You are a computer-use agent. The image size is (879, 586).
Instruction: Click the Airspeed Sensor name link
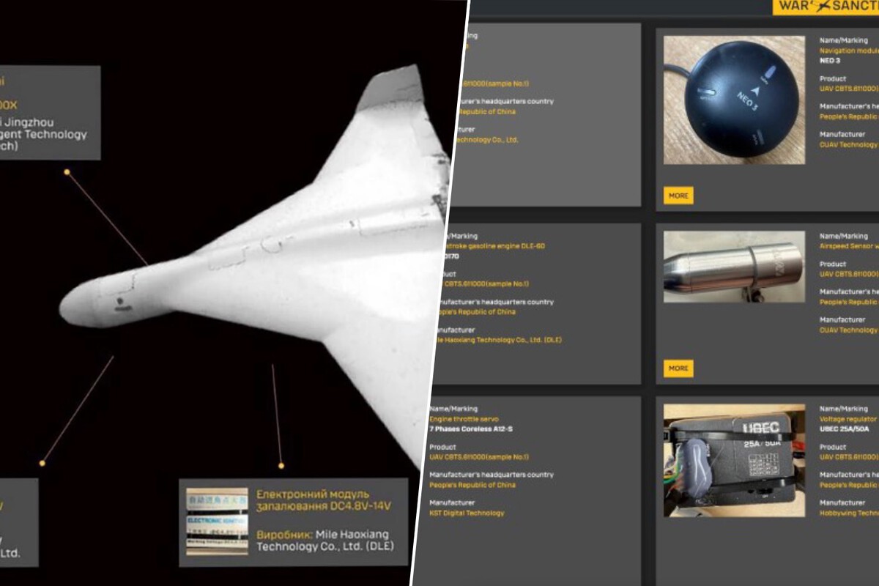848,247
